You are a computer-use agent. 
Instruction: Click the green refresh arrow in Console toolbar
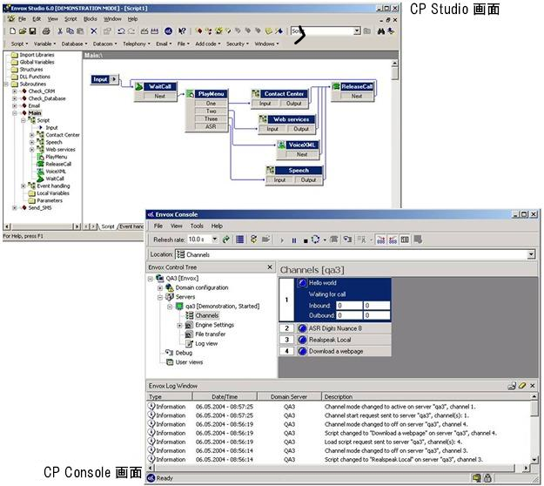coord(226,240)
